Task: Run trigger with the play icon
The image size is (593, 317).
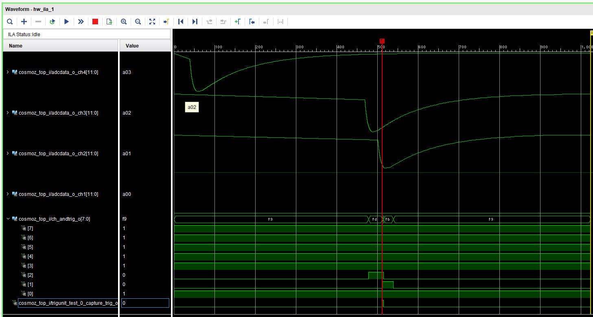Action: point(67,22)
